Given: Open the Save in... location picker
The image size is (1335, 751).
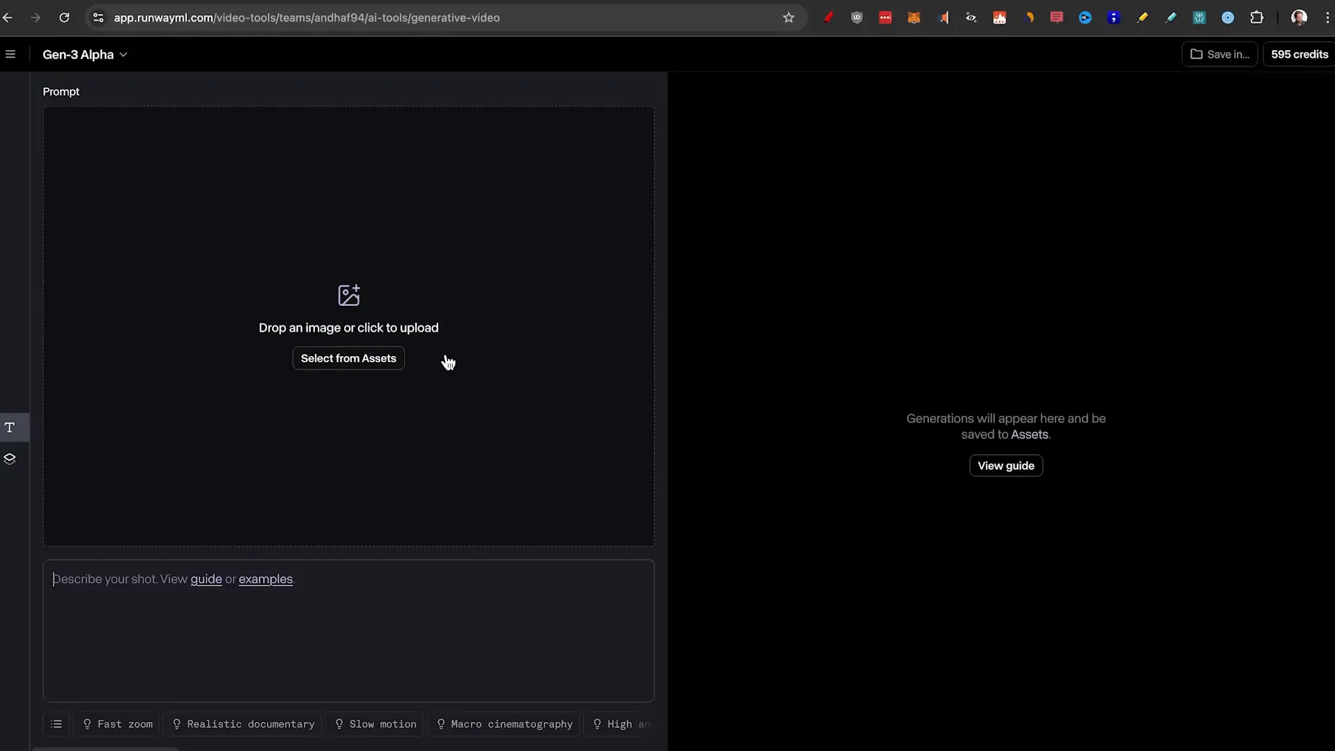Looking at the screenshot, I should [1219, 54].
